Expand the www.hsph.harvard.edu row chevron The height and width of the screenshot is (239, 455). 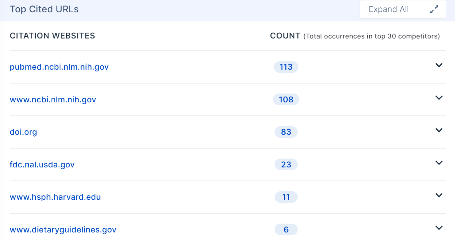point(439,196)
